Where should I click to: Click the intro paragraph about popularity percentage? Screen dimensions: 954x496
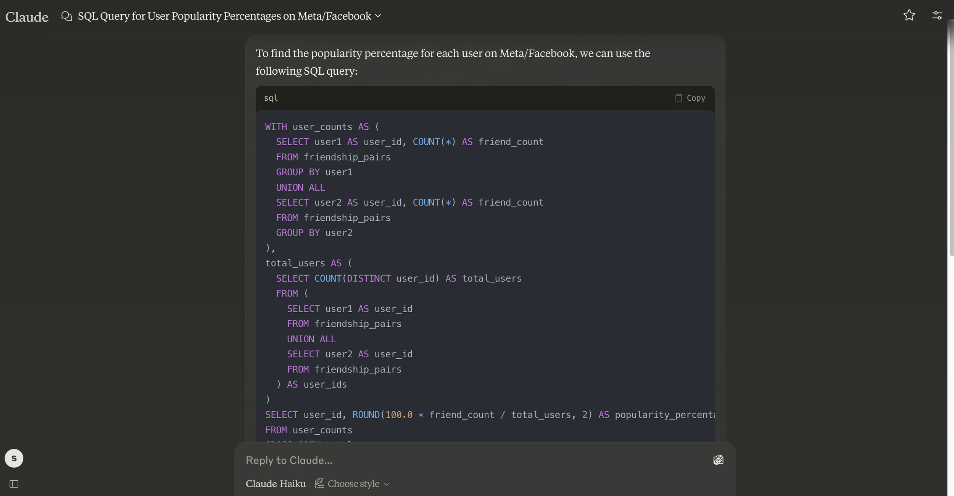click(x=453, y=62)
